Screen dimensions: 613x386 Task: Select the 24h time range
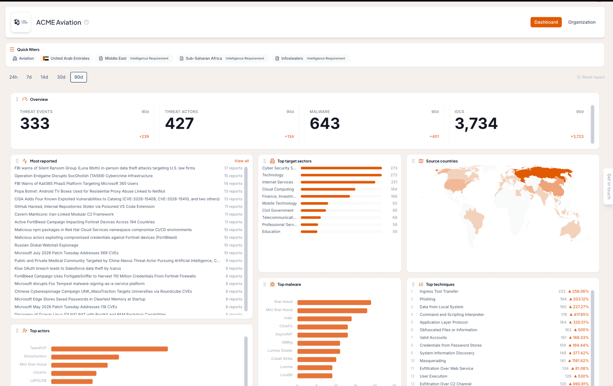(13, 77)
